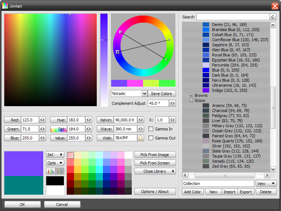
Task: Click the Hue value stepper arrows
Action: click(x=88, y=120)
